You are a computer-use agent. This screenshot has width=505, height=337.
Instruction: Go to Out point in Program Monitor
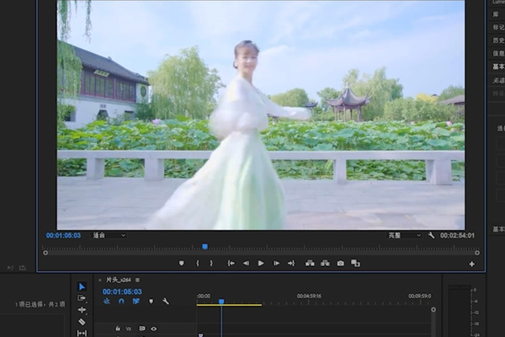click(291, 264)
